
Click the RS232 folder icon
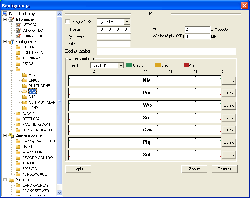tap(18, 64)
